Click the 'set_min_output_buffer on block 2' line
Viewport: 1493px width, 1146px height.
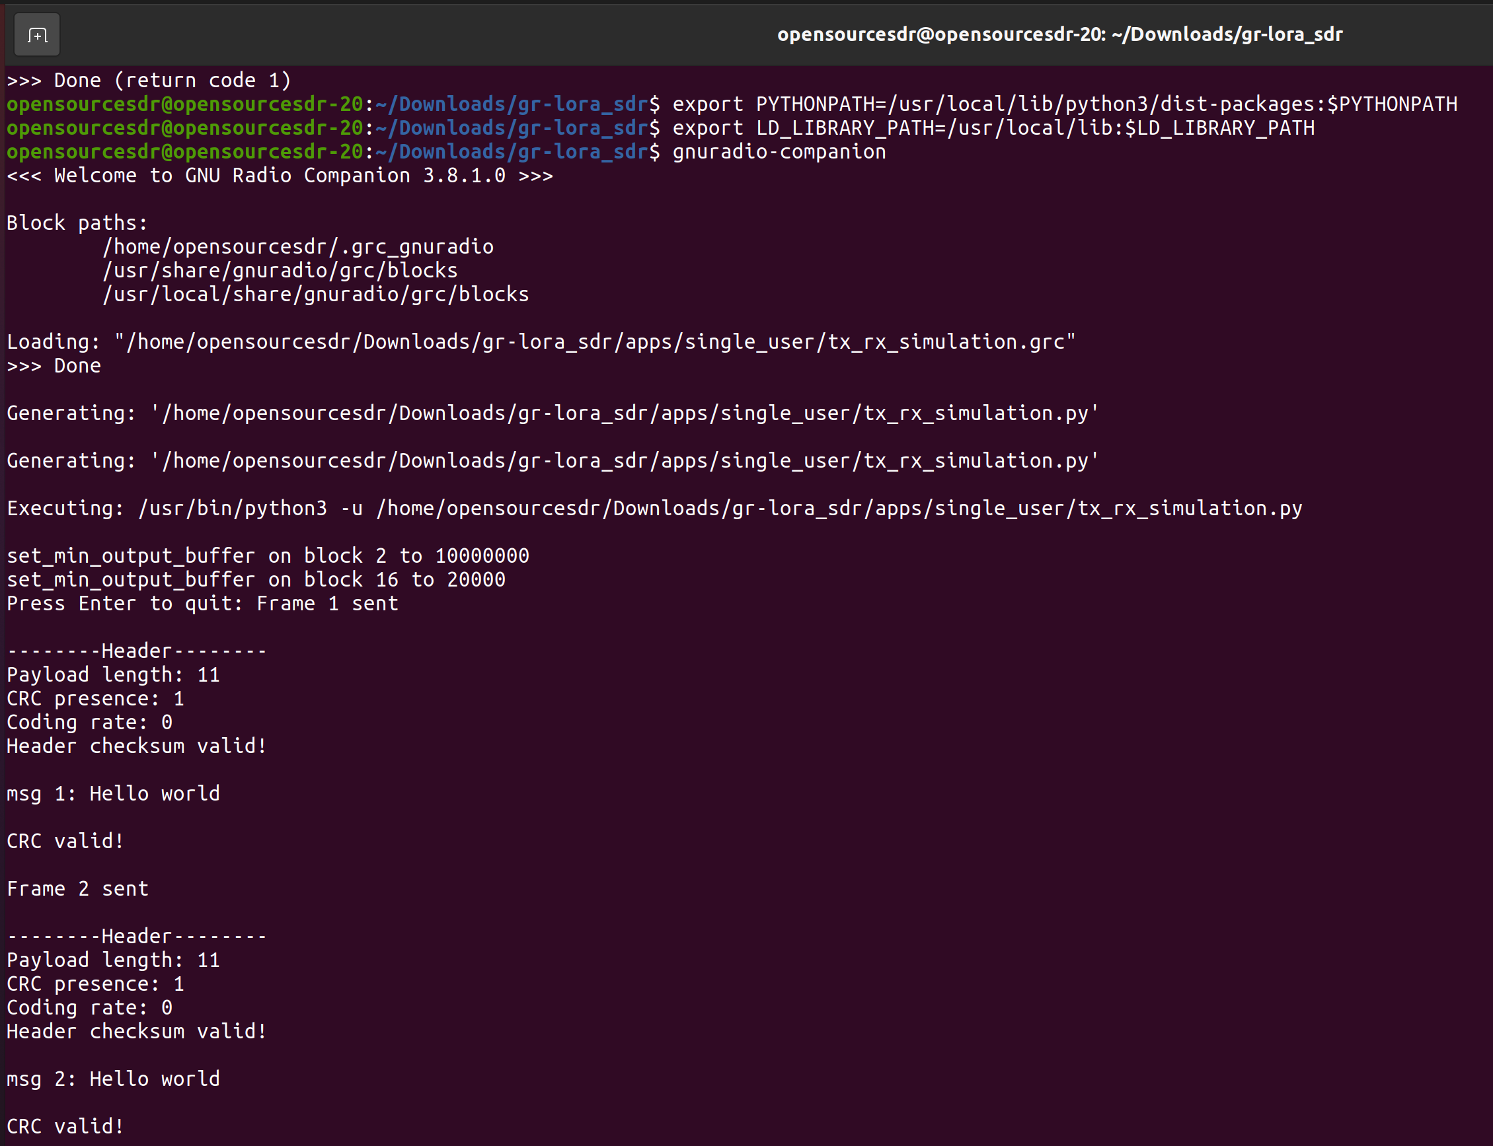(x=268, y=555)
